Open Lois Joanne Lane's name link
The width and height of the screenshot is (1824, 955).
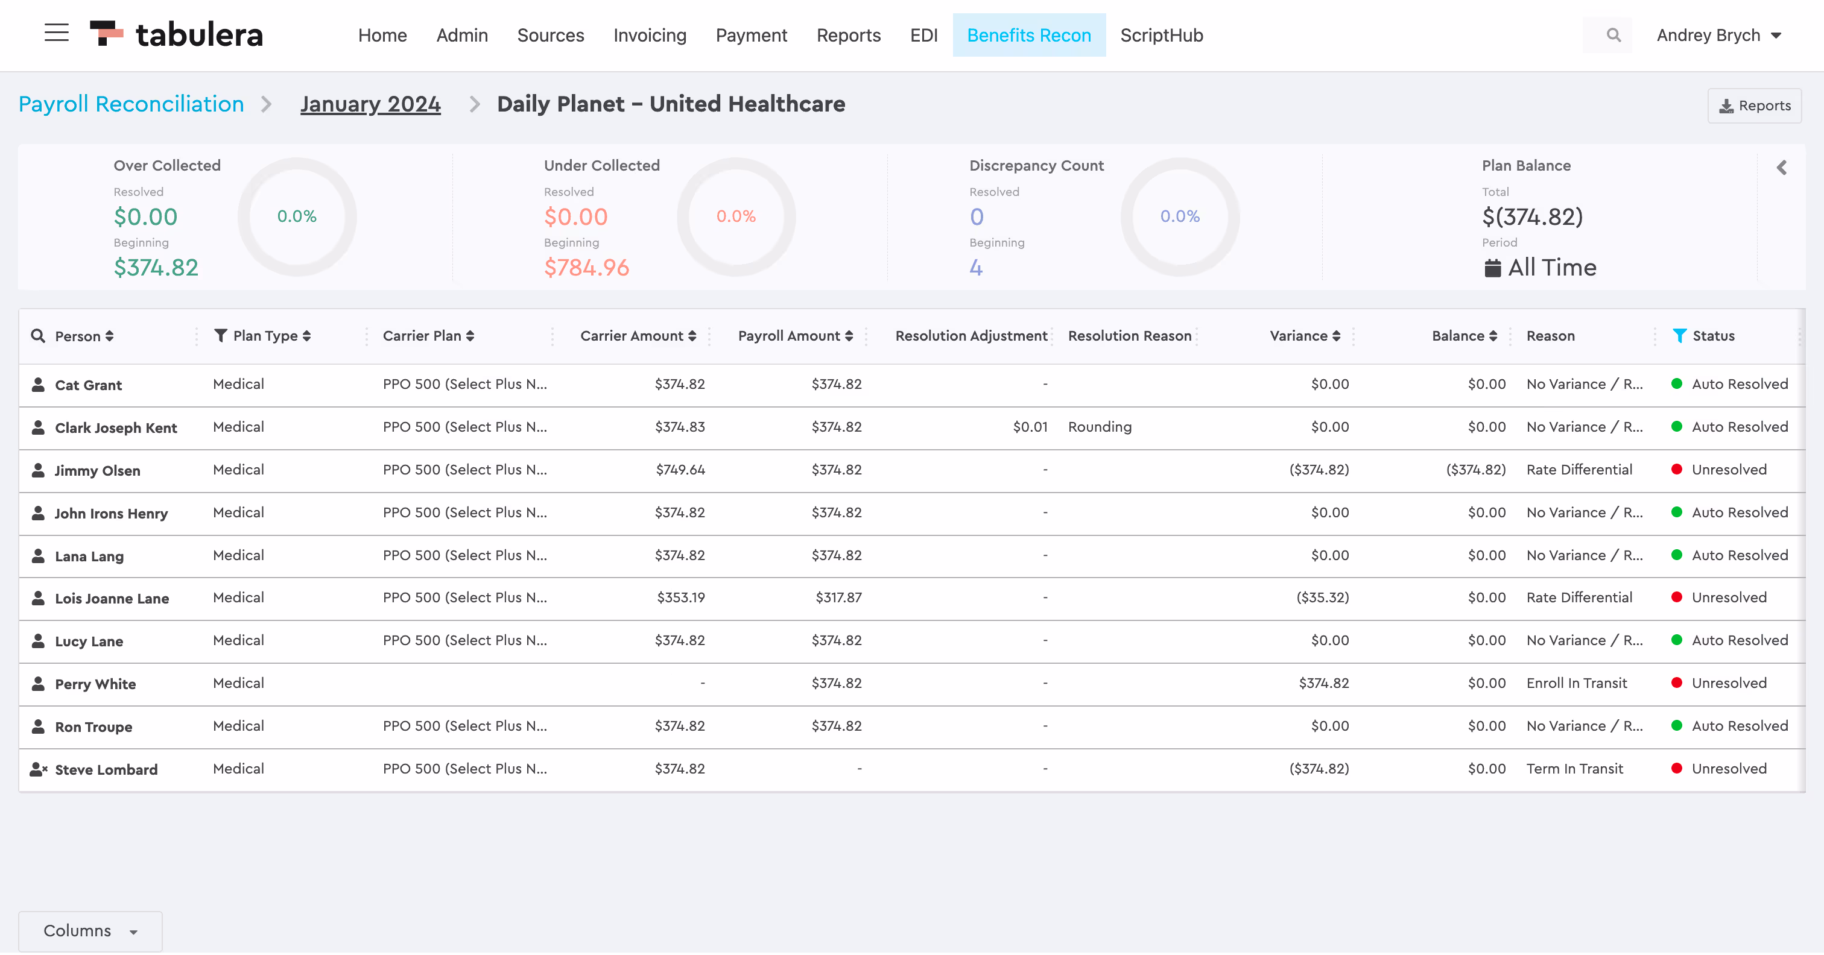coord(112,599)
